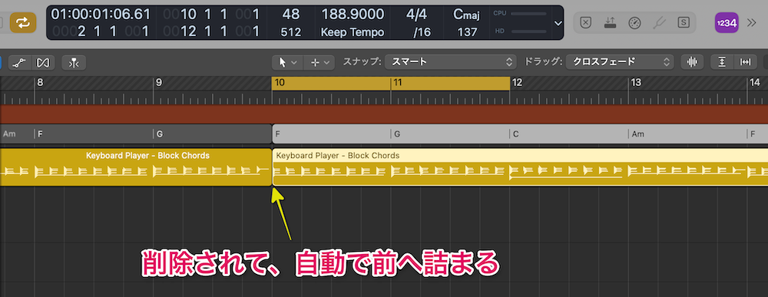Click bar 14 in the ruler
The height and width of the screenshot is (297, 768).
(x=754, y=83)
